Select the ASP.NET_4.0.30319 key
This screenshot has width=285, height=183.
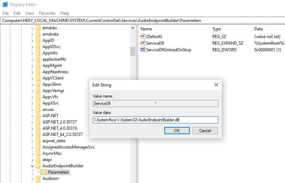pyautogui.click(x=60, y=128)
